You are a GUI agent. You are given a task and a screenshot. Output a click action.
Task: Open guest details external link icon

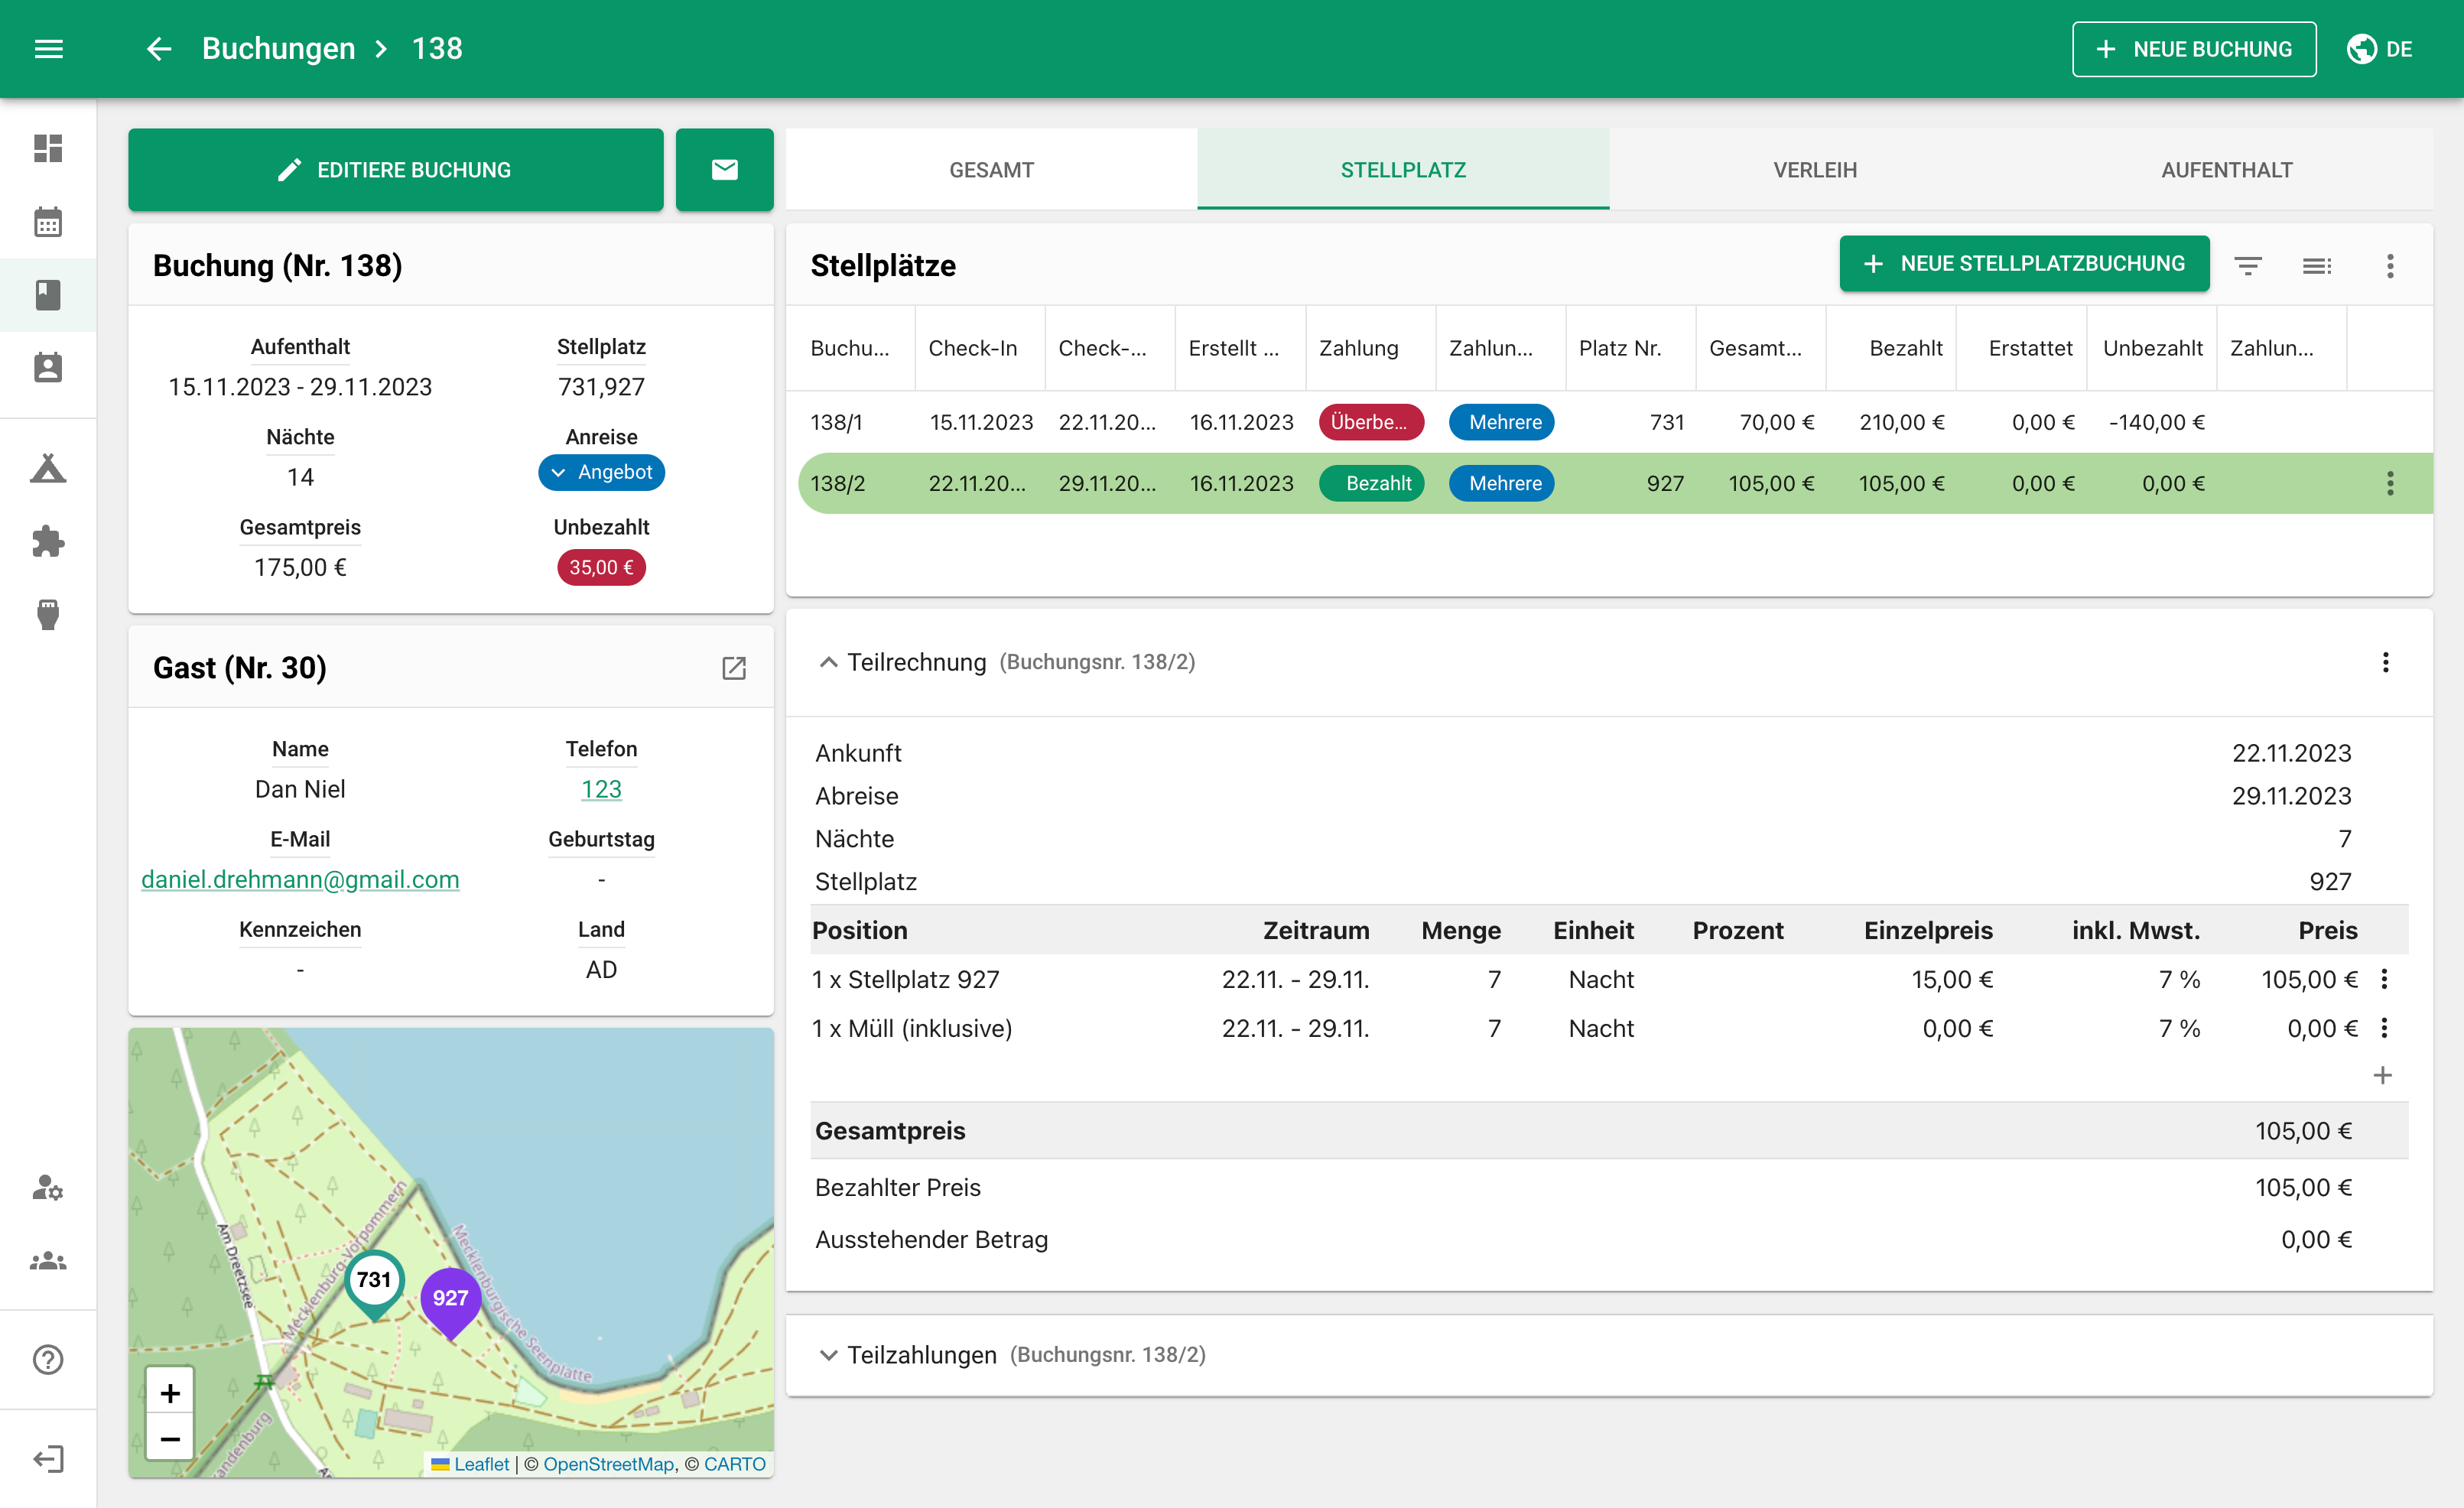click(734, 668)
